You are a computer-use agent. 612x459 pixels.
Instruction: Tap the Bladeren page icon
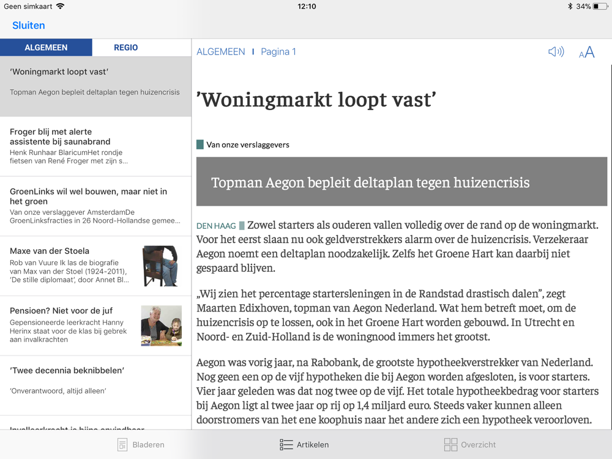click(122, 445)
